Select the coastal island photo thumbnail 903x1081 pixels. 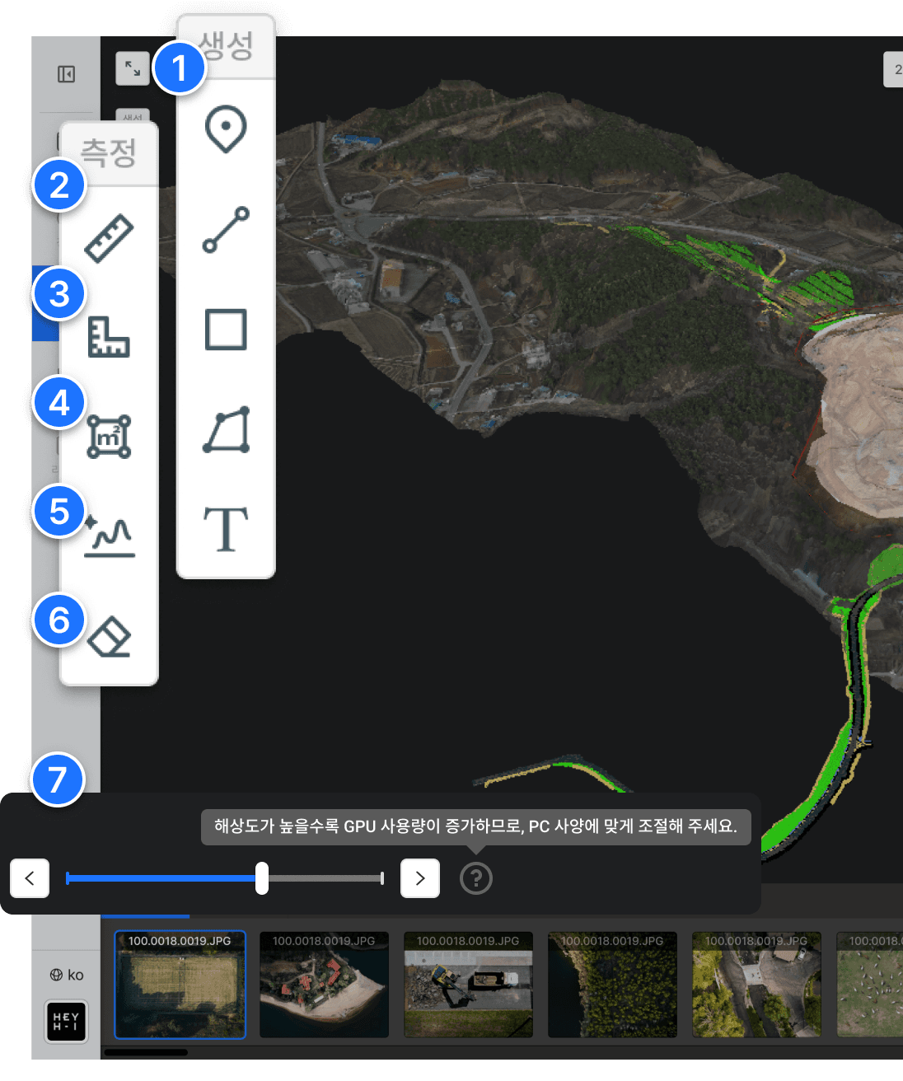click(x=324, y=985)
